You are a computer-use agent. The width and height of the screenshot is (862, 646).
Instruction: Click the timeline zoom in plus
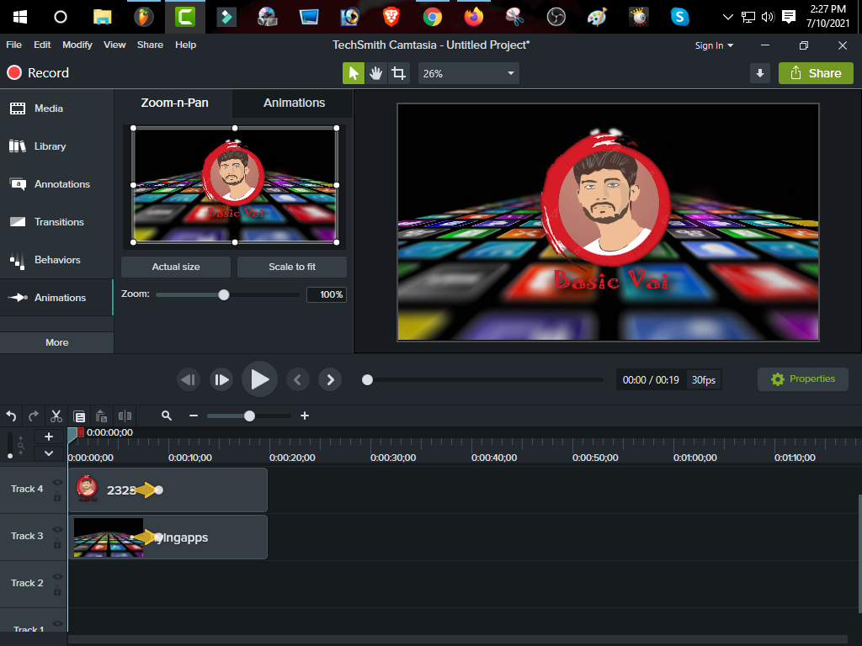(305, 416)
